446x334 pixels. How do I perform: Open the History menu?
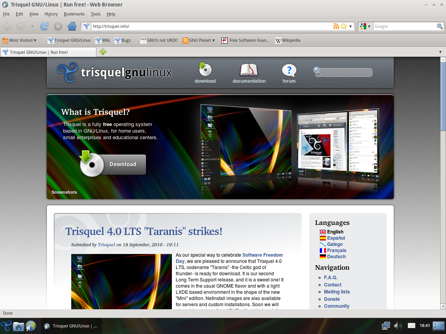pyautogui.click(x=51, y=14)
